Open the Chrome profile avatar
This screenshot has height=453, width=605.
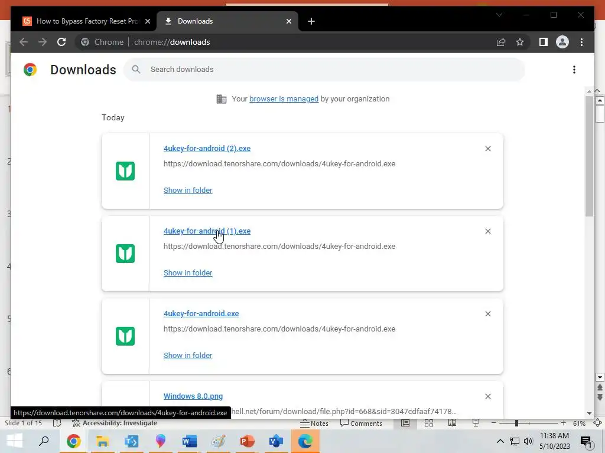pos(562,42)
